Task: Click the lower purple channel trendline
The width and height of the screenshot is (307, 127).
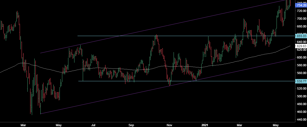Action: coord(167,86)
